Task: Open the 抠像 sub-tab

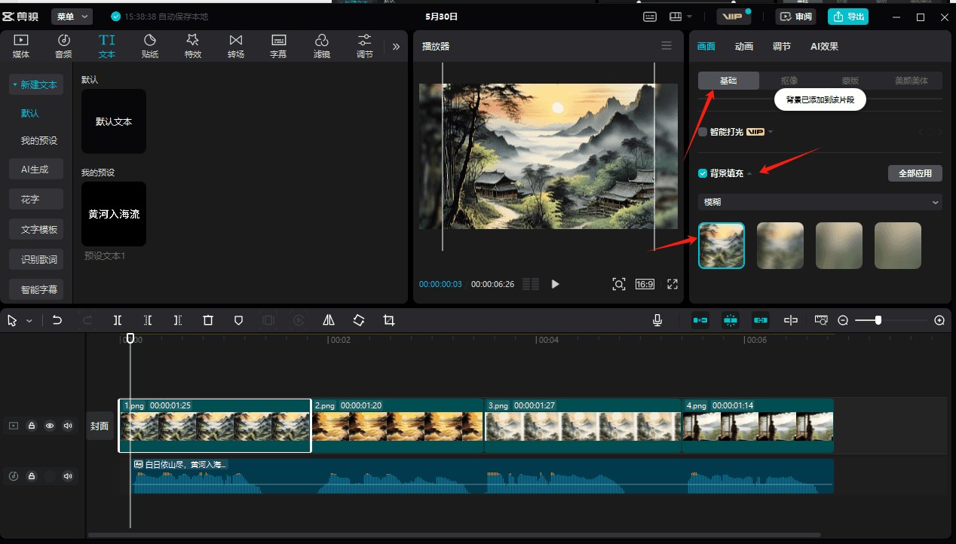Action: (x=789, y=81)
